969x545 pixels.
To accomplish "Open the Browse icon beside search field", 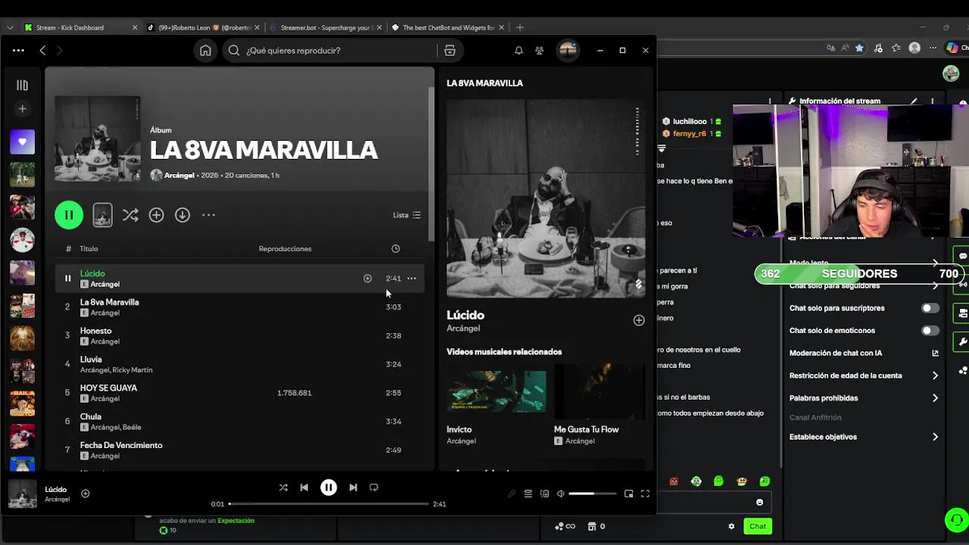I will click(450, 51).
